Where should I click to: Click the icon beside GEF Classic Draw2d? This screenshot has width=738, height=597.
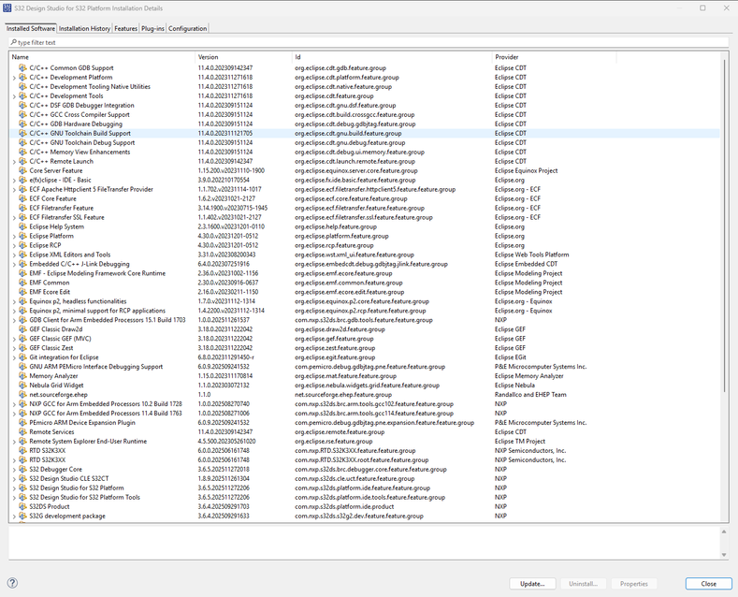point(22,329)
